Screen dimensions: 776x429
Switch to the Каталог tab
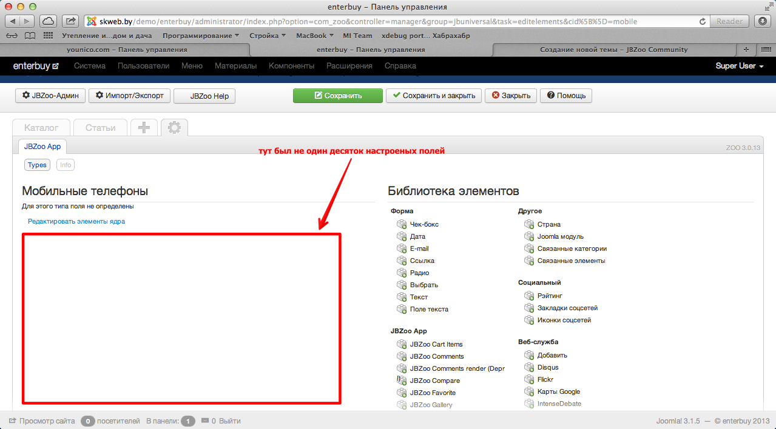pyautogui.click(x=41, y=128)
